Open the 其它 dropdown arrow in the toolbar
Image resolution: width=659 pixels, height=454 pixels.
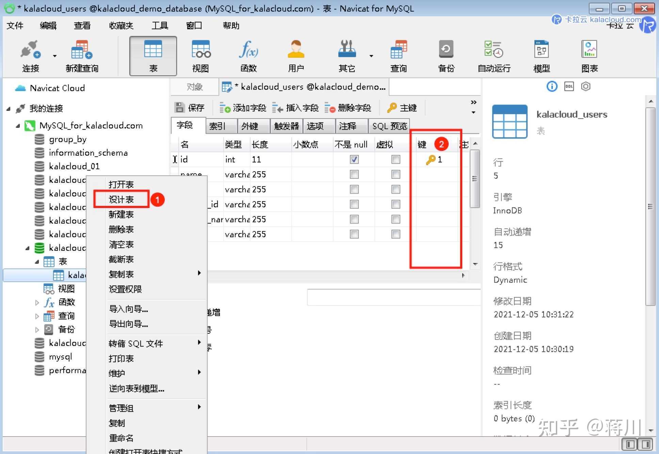[371, 55]
